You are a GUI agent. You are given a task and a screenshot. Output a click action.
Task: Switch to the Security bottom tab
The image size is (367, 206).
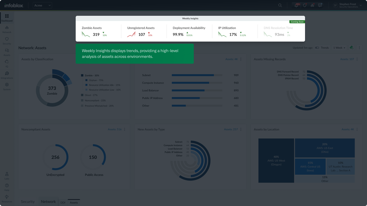28,202
